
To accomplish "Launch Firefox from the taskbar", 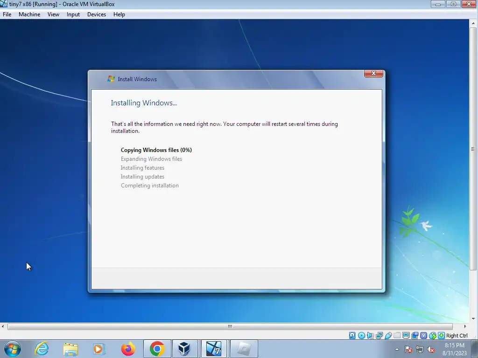I will click(x=128, y=349).
